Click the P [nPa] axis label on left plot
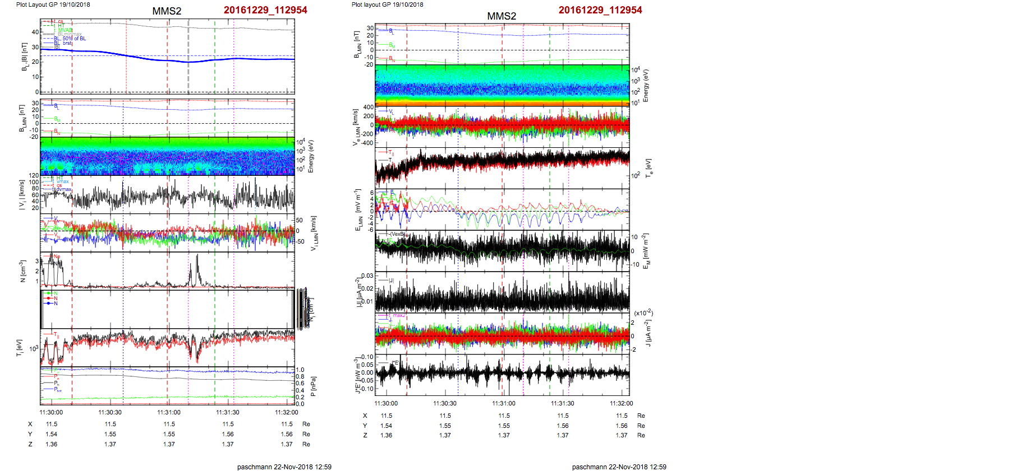 click(313, 386)
